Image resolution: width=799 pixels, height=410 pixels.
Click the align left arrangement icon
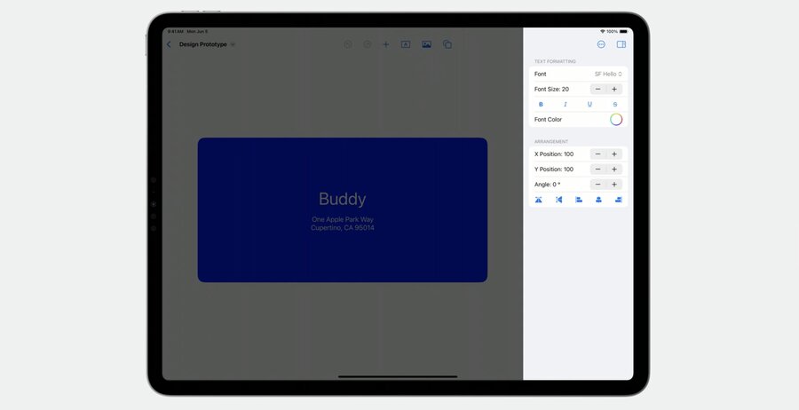pyautogui.click(x=579, y=200)
